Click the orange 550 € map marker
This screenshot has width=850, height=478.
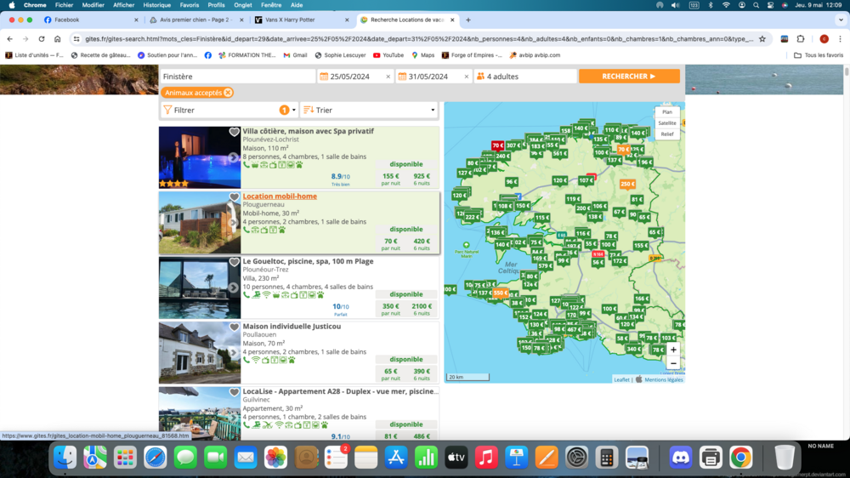tap(500, 293)
